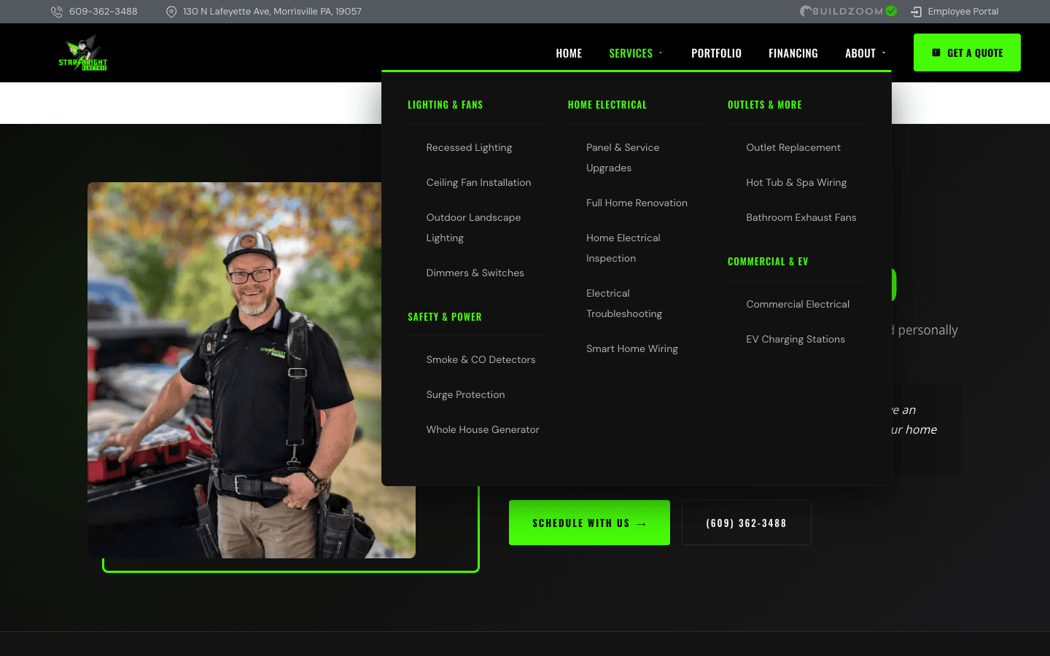Click the green BuildZoom checkmark
Viewport: 1050px width, 656px height.
pos(891,11)
